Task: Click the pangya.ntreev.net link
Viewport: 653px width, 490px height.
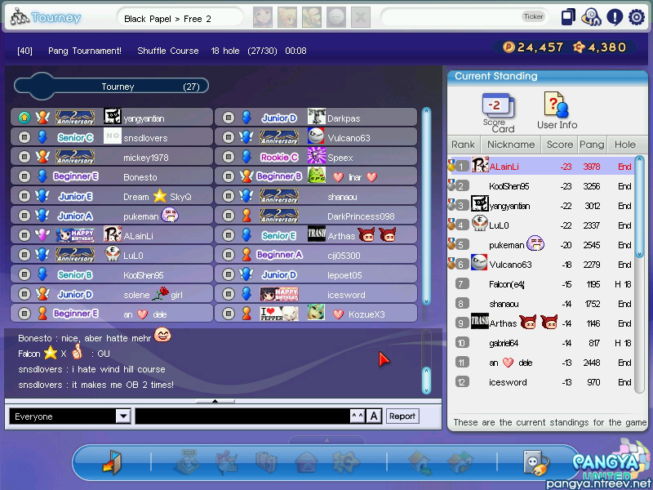Action: pyautogui.click(x=599, y=483)
